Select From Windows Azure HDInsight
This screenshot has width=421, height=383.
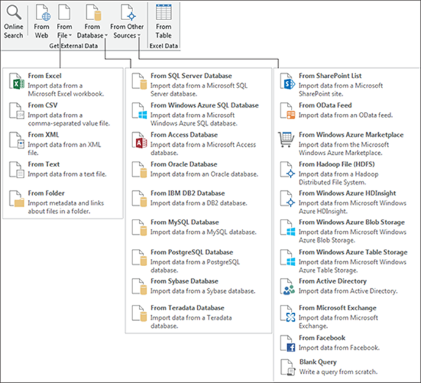click(346, 202)
